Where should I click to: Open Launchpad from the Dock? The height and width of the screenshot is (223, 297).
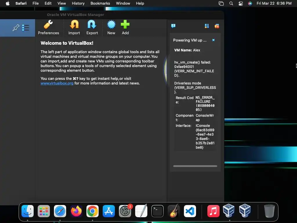coord(44,211)
